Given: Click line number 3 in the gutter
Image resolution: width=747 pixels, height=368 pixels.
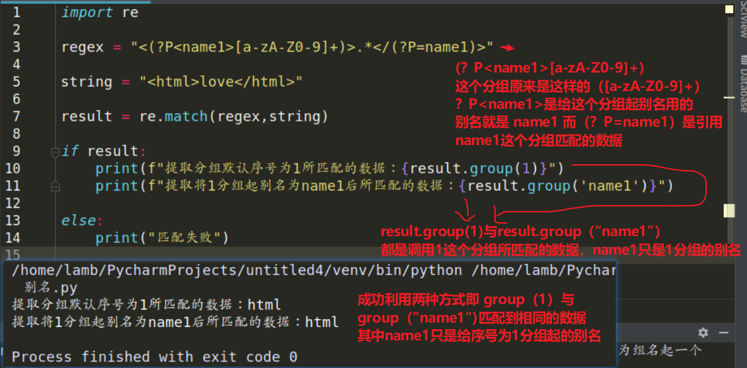Looking at the screenshot, I should [x=16, y=47].
